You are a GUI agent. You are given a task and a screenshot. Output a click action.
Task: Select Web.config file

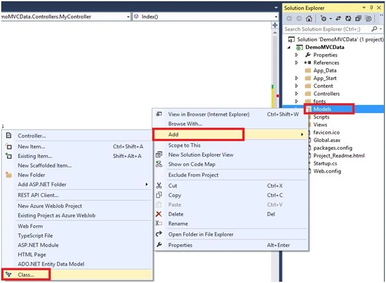(327, 171)
